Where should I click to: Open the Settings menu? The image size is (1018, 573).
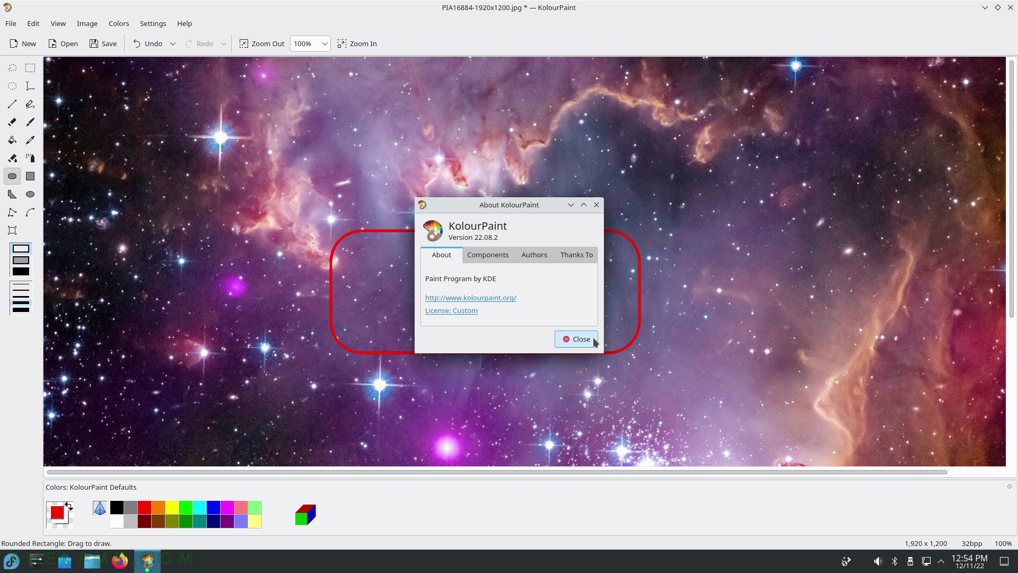(153, 23)
